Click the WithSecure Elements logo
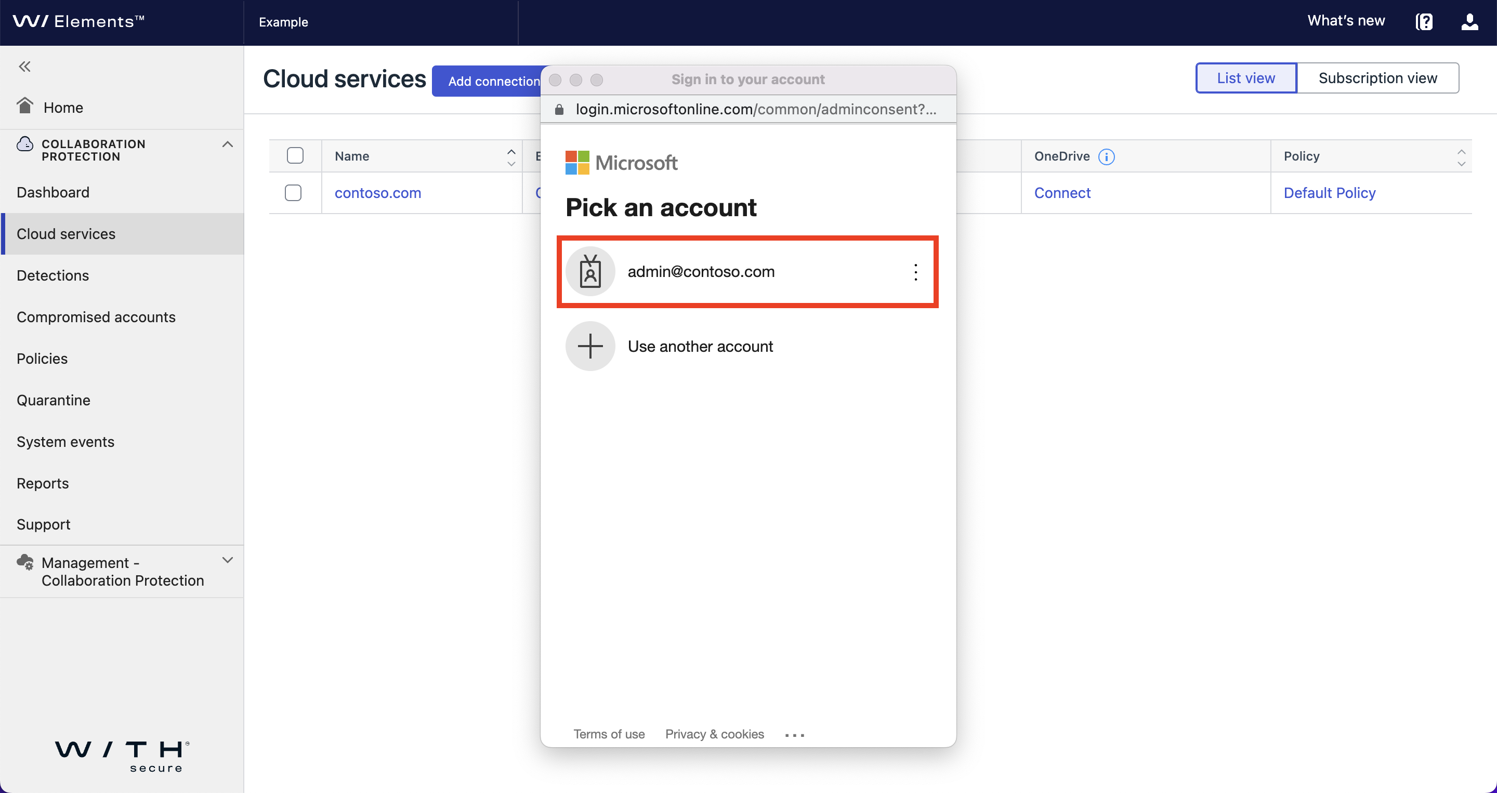Viewport: 1497px width, 793px height. 78,21
